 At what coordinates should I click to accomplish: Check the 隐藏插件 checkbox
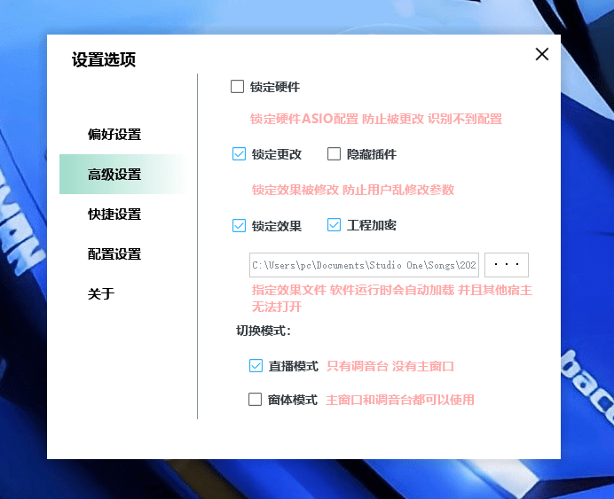[334, 153]
